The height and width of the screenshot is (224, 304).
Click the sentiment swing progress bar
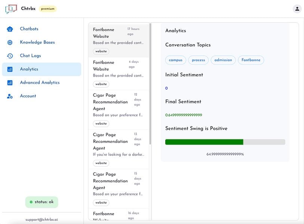click(x=225, y=142)
